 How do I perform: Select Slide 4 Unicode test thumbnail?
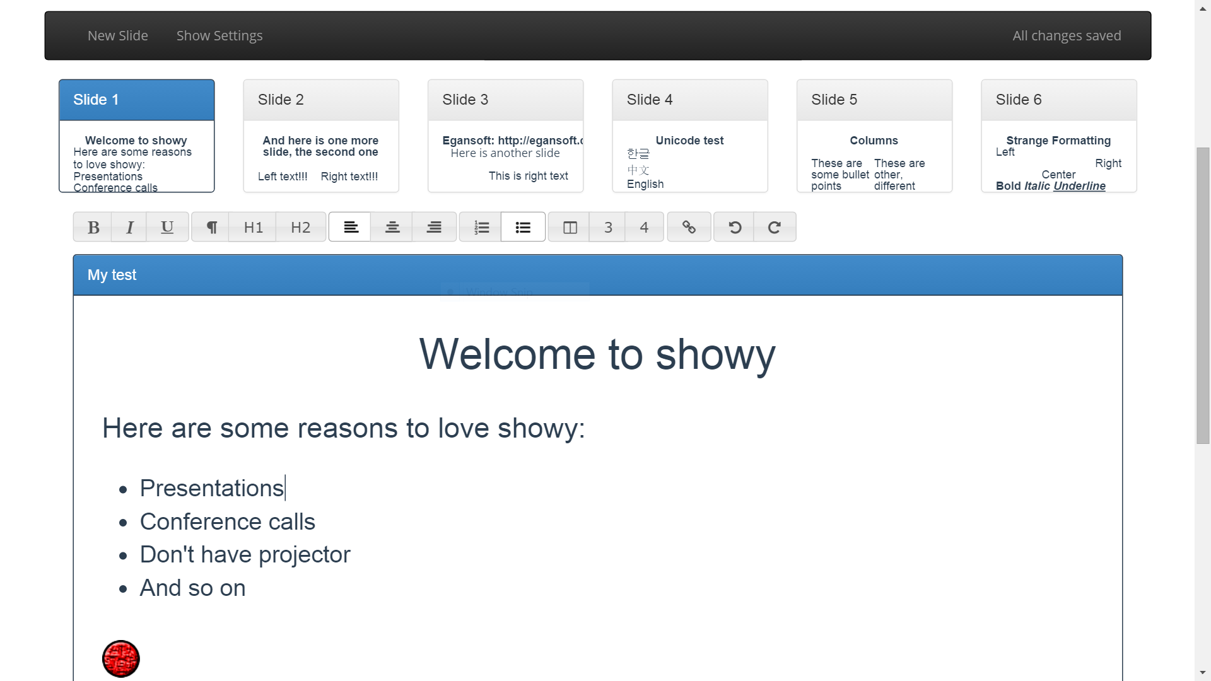click(x=689, y=136)
